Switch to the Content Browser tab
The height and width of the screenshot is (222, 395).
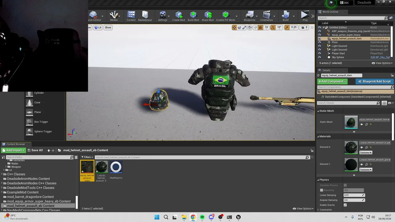click(x=15, y=144)
